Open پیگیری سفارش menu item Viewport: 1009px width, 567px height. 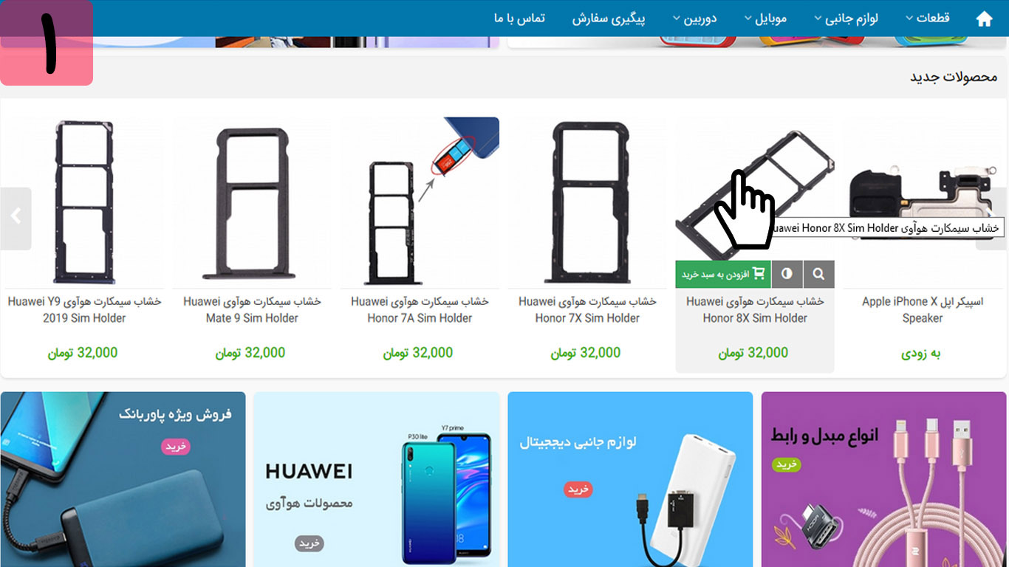609,18
